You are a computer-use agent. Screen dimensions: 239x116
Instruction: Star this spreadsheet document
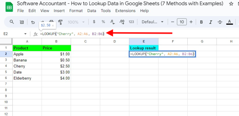coord(231,4)
